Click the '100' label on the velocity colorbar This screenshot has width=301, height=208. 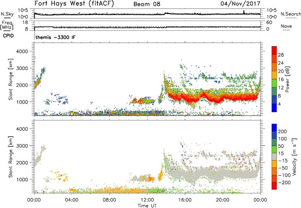(283, 139)
